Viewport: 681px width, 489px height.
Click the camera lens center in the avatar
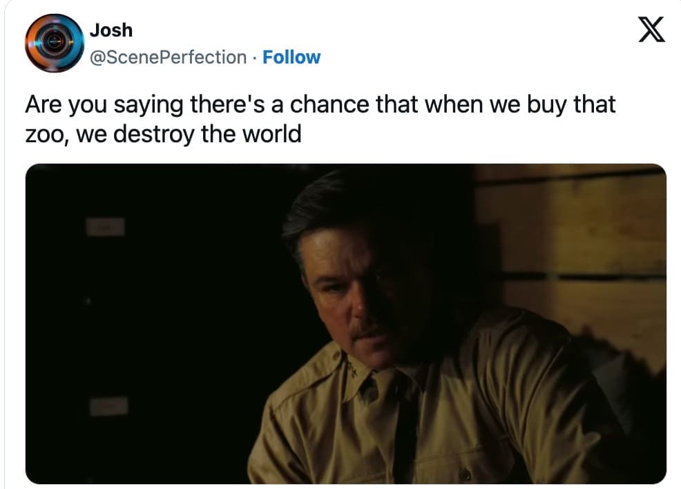pos(54,42)
